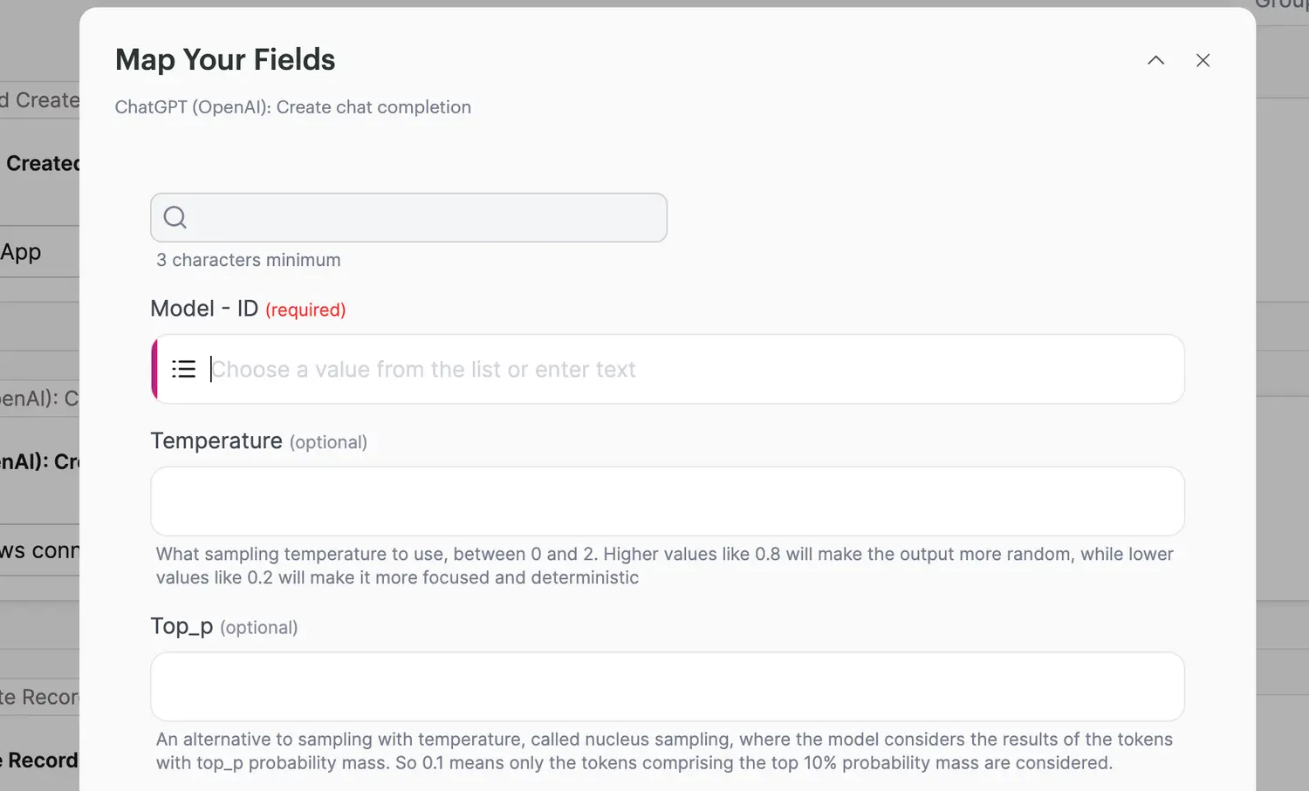1309x791 pixels.
Task: Click the Map Your Fields heading
Action: (x=225, y=59)
